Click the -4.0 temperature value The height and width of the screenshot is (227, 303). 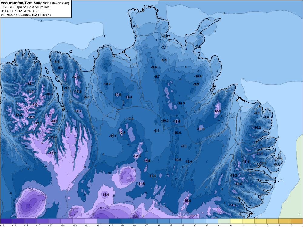[135, 26]
